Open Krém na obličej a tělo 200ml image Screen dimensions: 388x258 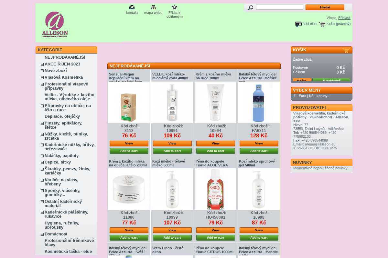(129, 189)
